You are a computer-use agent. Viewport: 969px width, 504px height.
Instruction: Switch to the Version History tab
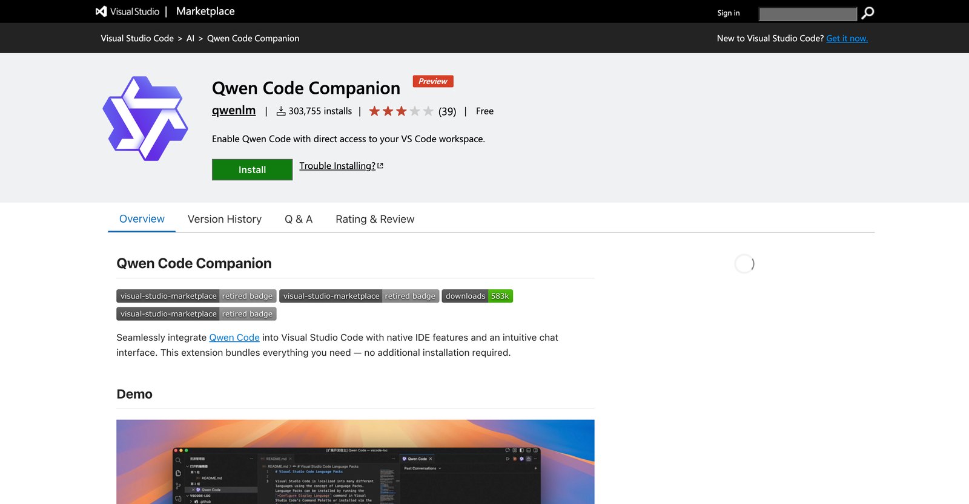pos(225,219)
